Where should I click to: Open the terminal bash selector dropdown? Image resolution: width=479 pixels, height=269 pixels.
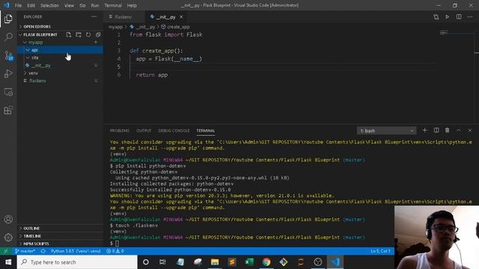point(386,131)
